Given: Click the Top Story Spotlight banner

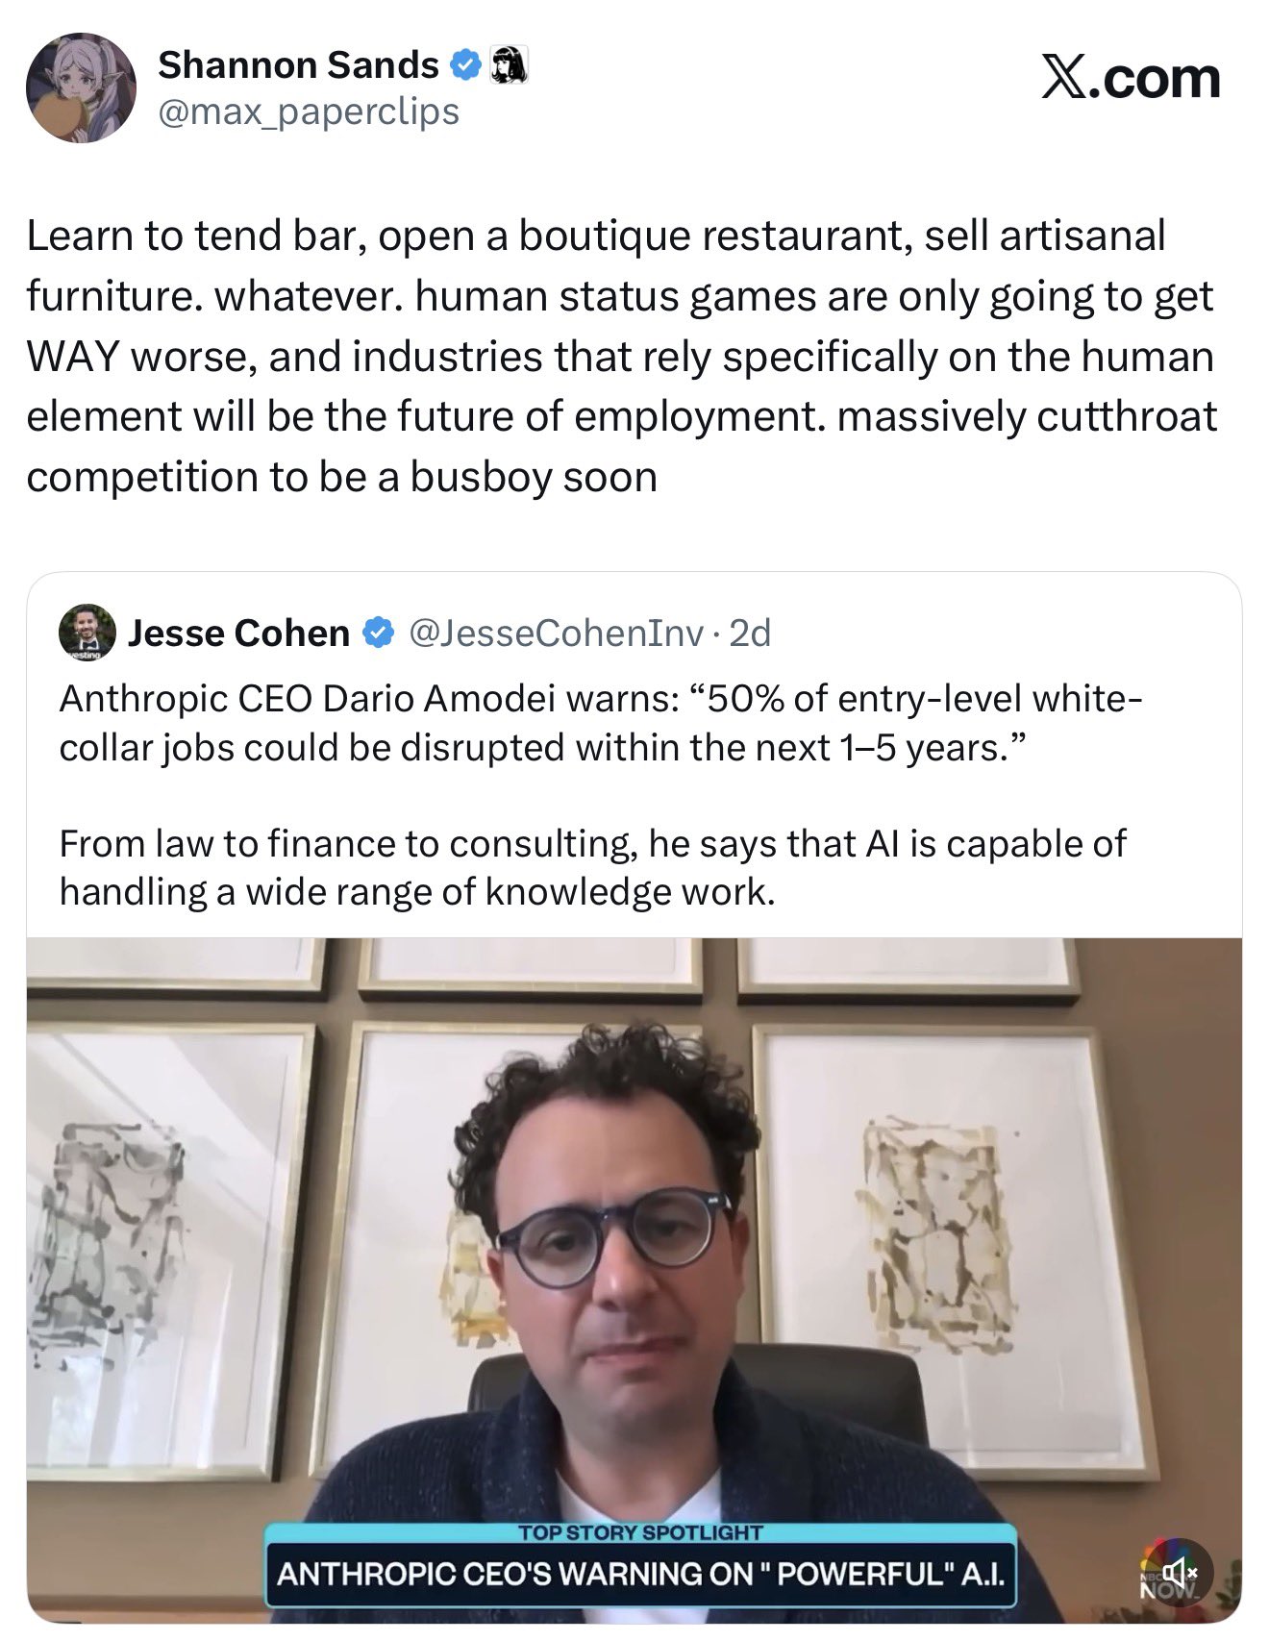Looking at the screenshot, I should click(640, 1532).
